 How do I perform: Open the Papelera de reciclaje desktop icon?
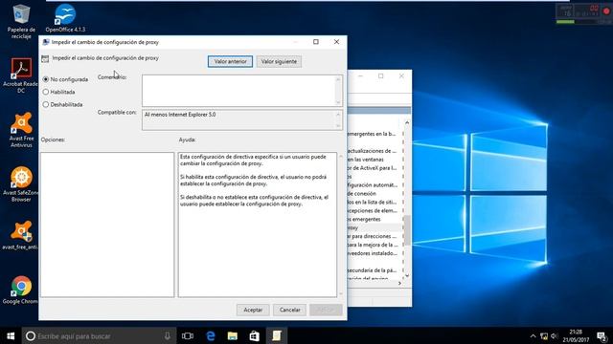pyautogui.click(x=21, y=22)
